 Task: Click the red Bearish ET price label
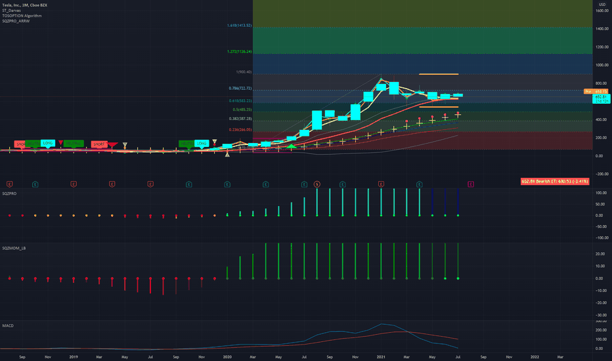tap(555, 181)
